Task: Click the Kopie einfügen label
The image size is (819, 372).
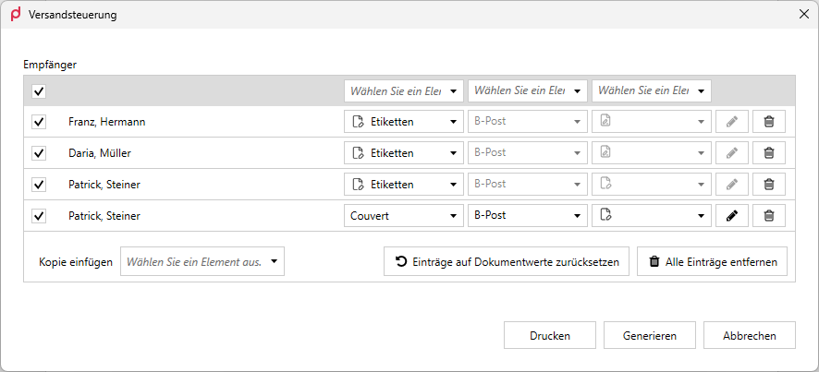Action: pos(76,262)
